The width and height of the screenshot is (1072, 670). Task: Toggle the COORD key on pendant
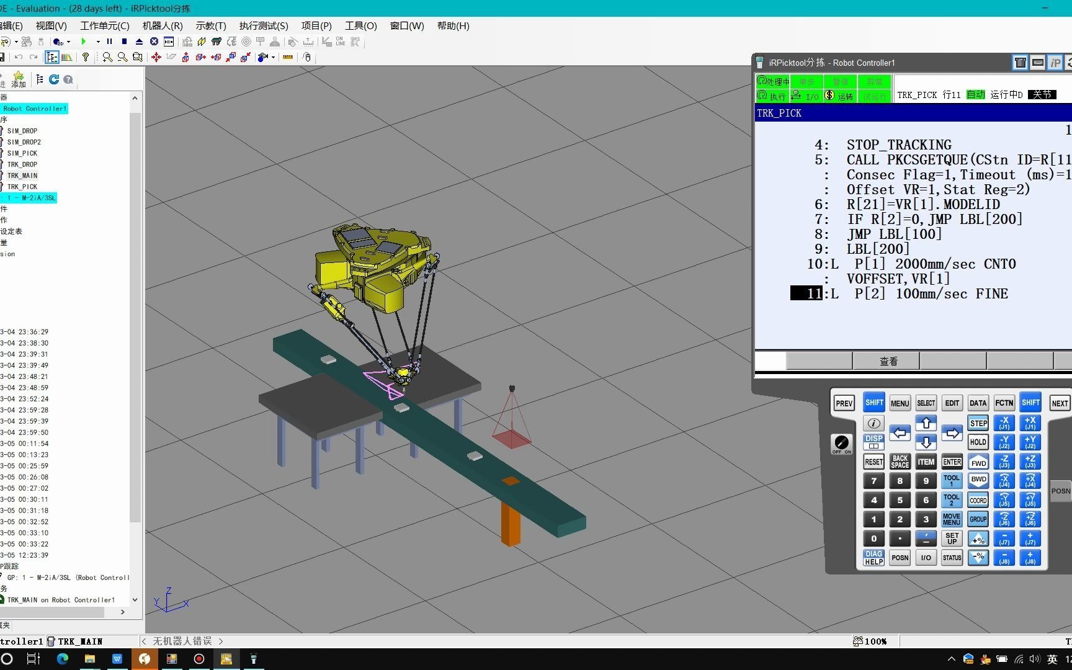point(978,500)
